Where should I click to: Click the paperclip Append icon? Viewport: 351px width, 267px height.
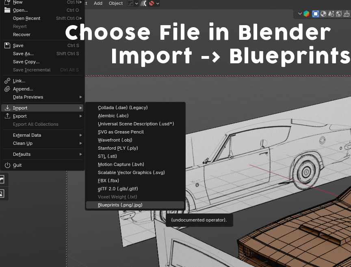7,89
